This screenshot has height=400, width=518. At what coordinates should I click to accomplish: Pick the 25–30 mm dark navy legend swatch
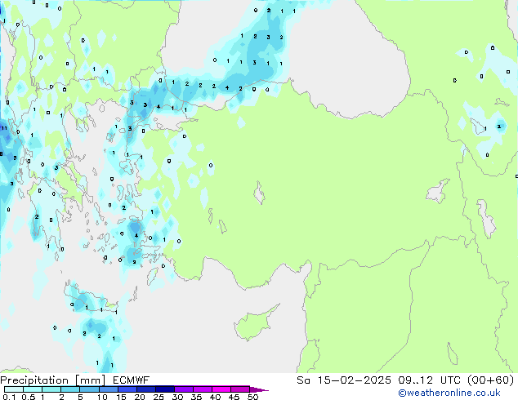click(165, 389)
